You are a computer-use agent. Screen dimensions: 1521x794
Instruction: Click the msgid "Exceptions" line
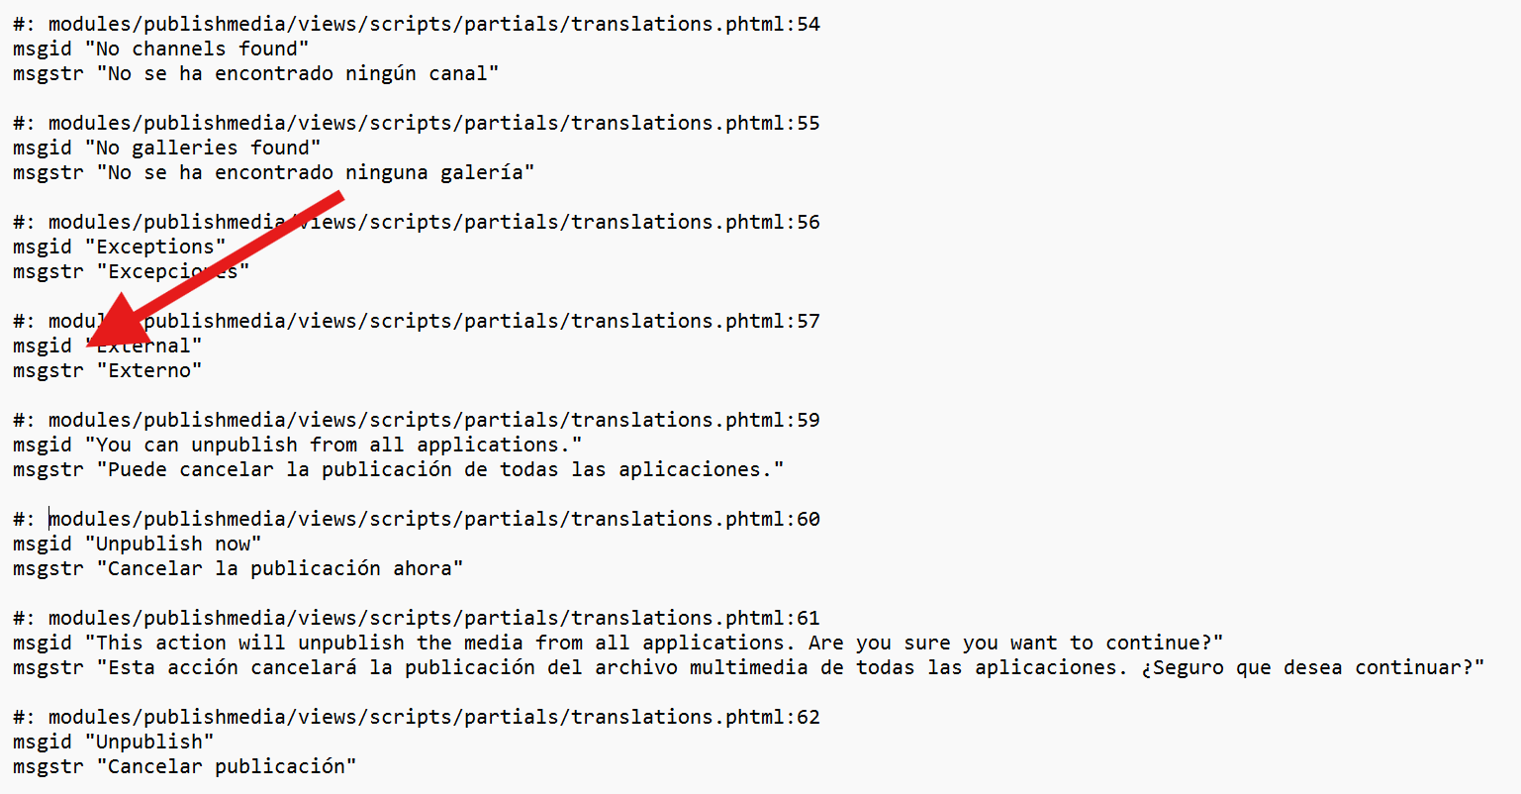120,247
